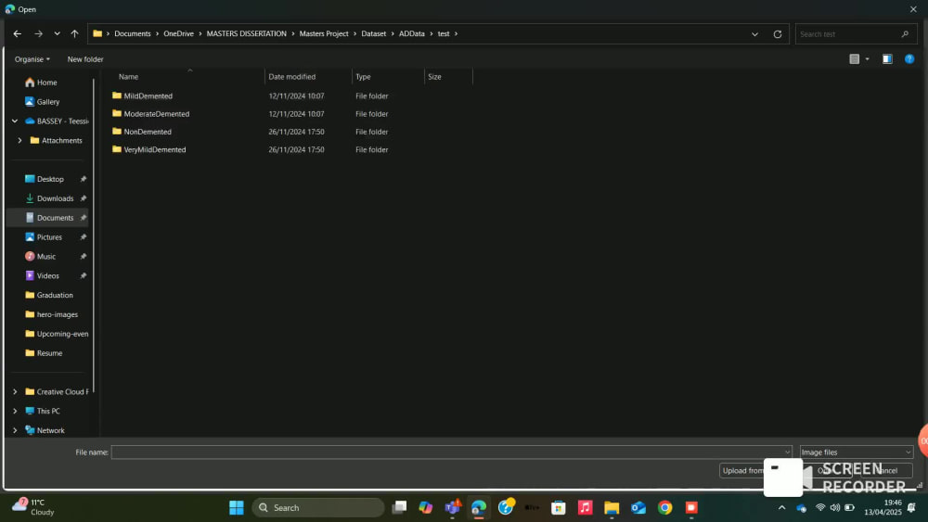
Task: Open Google Chrome from the taskbar
Action: 664,507
